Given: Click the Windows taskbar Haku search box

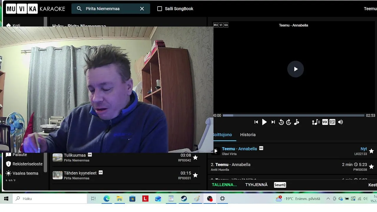Looking at the screenshot, I should pyautogui.click(x=50, y=199).
